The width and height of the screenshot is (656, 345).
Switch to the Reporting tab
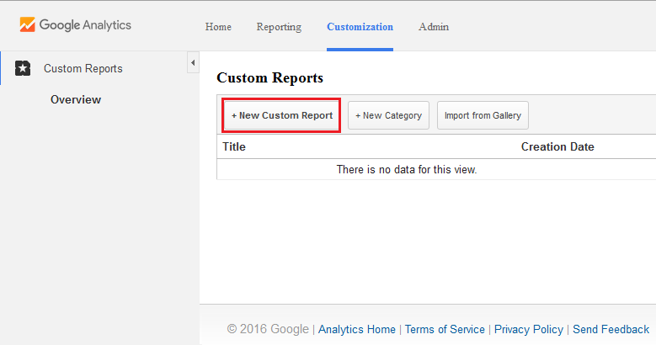(279, 27)
